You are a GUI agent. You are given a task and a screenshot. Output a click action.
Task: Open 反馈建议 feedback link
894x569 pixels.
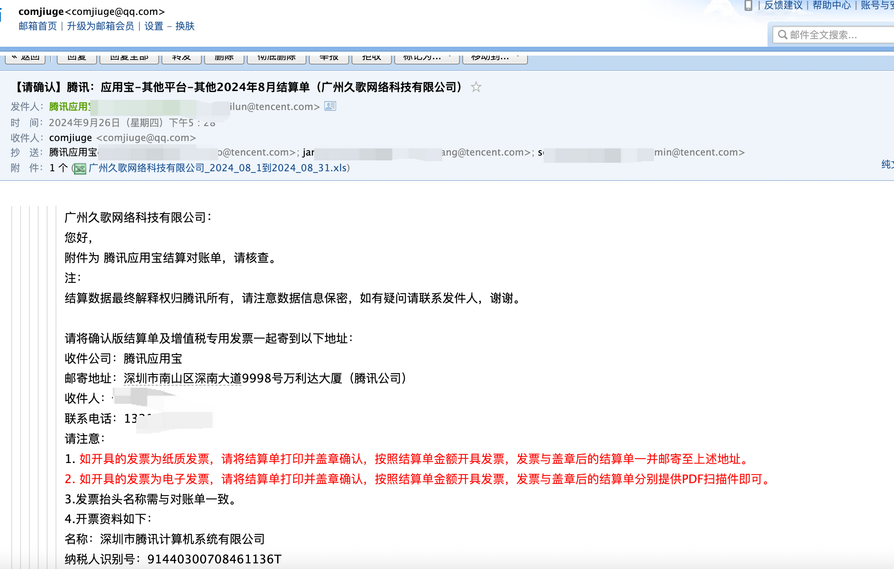pyautogui.click(x=783, y=5)
